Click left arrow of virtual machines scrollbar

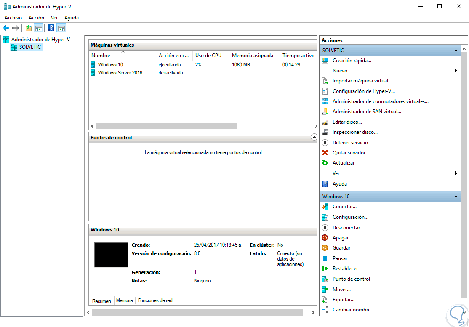[x=93, y=126]
